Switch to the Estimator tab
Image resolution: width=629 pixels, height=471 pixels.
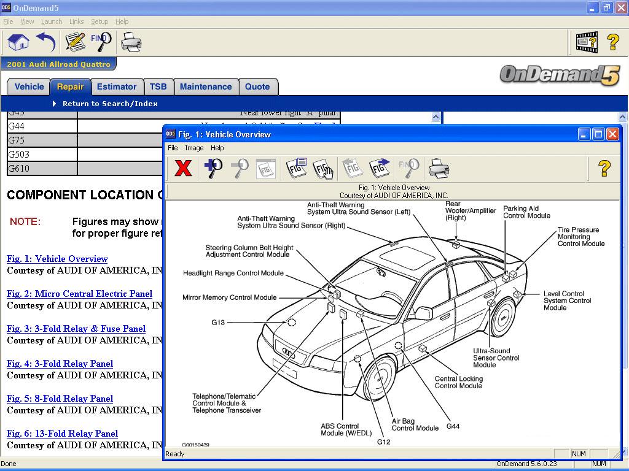coord(117,87)
